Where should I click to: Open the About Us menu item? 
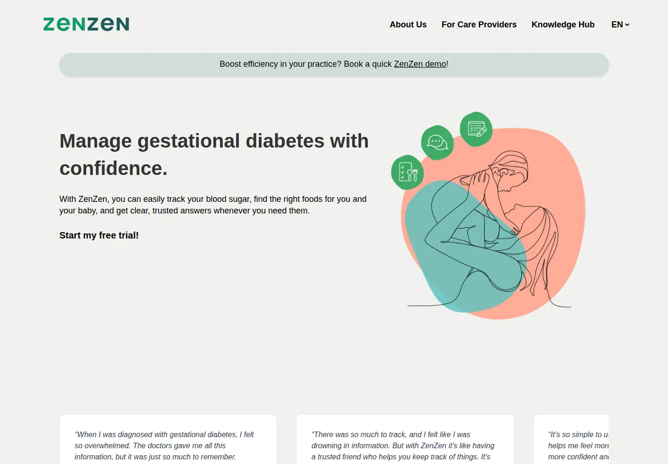(x=408, y=25)
